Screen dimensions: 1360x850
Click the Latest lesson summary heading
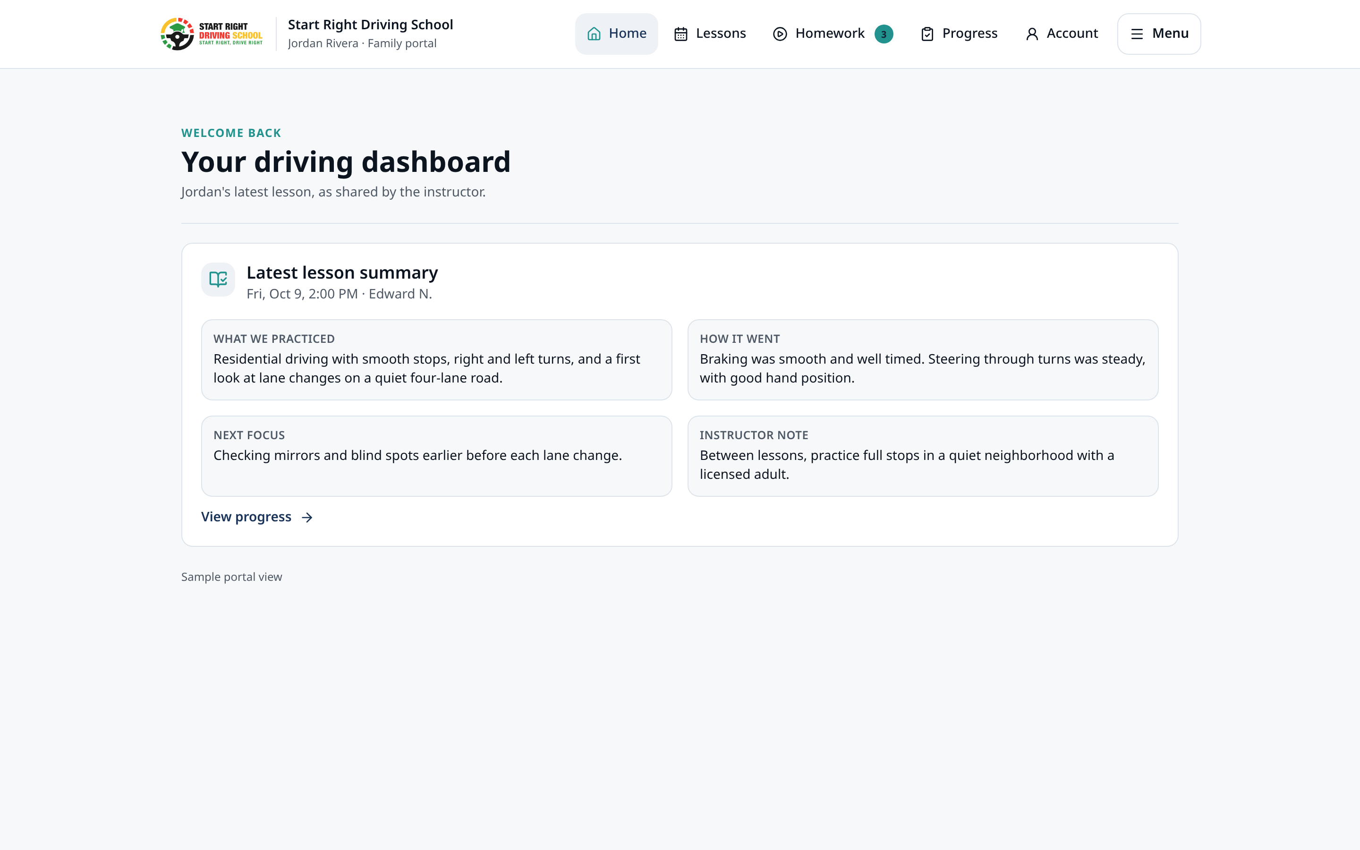pyautogui.click(x=342, y=272)
